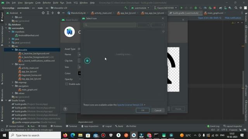Screen dimensions: 248x139
Task: Click the Color swatch in Asset Studio
Action: point(79,73)
